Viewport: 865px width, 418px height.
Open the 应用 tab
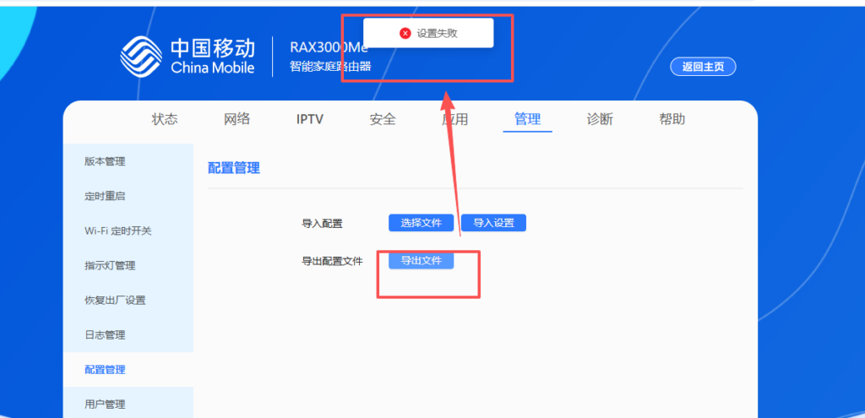pyautogui.click(x=455, y=119)
